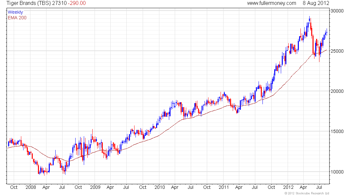
Task: Click the last price value 27310
Action: coord(60,3)
